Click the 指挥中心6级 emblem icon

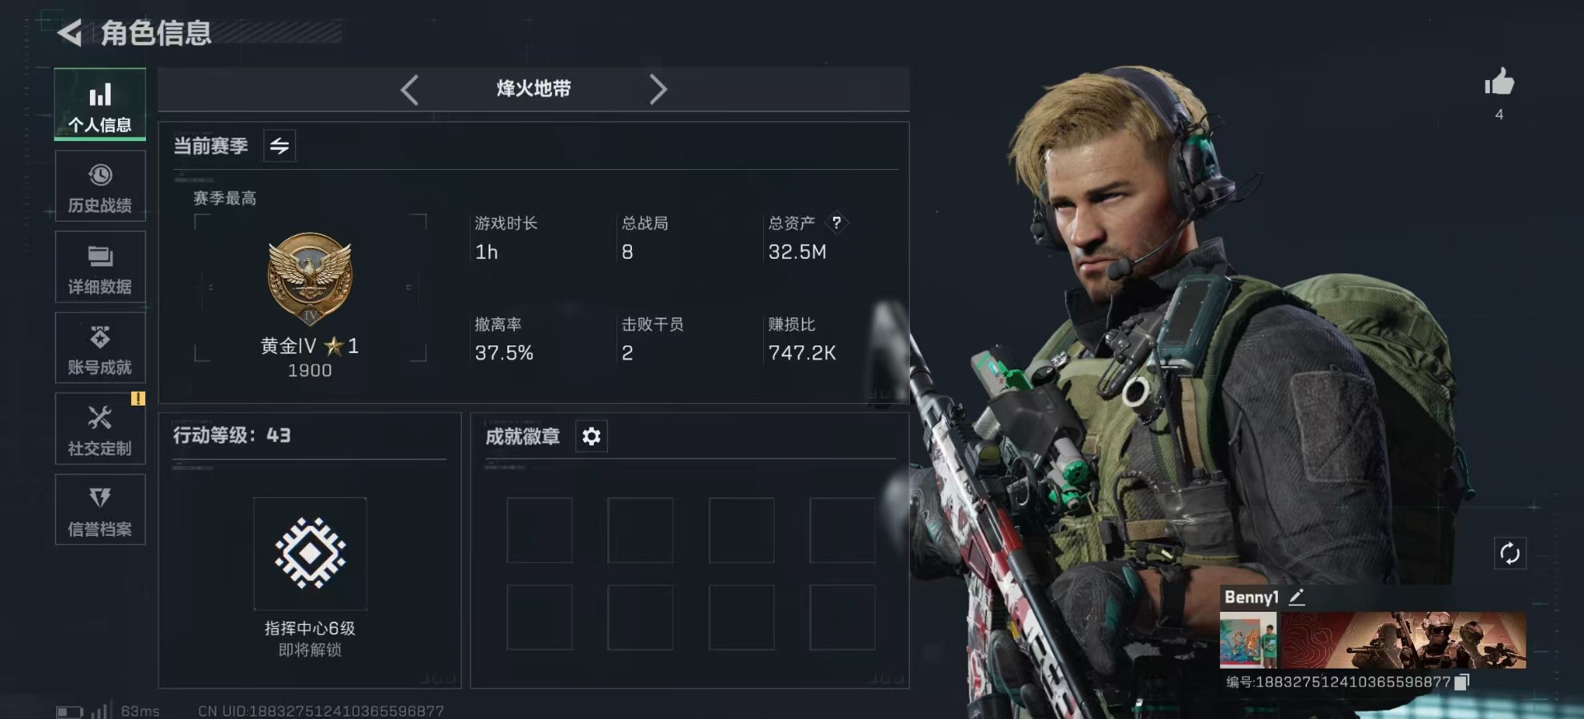[310, 553]
